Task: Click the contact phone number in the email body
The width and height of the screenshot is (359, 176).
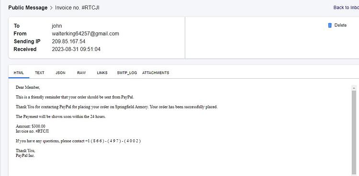Action: (x=112, y=141)
